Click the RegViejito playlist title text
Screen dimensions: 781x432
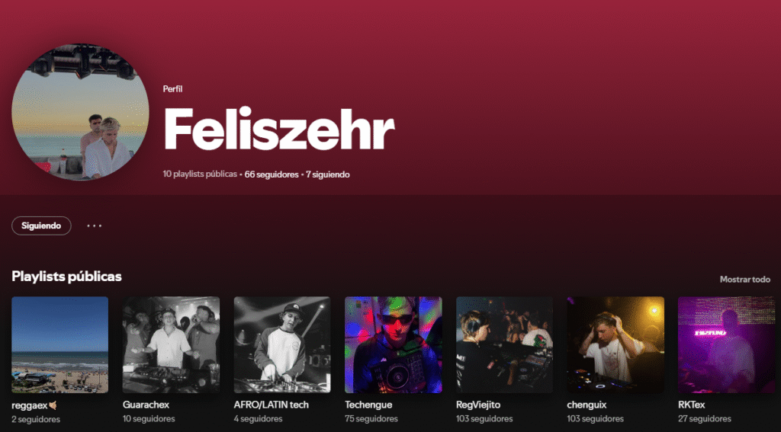478,405
